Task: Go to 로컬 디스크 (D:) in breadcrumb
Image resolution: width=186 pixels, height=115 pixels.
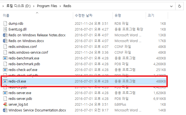Action: pos(18,6)
